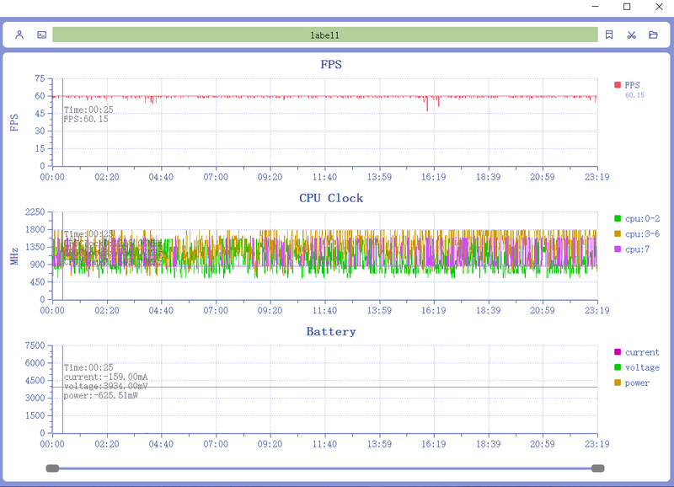Minimize the window
Screen dimensions: 674x487
[x=596, y=7]
